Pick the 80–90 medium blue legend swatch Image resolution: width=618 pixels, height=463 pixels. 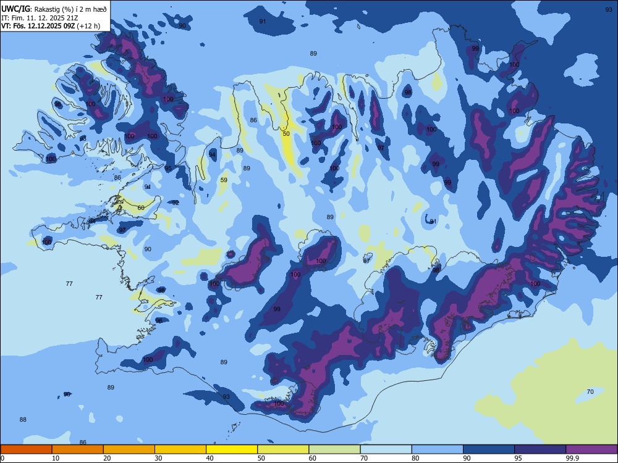click(438, 449)
